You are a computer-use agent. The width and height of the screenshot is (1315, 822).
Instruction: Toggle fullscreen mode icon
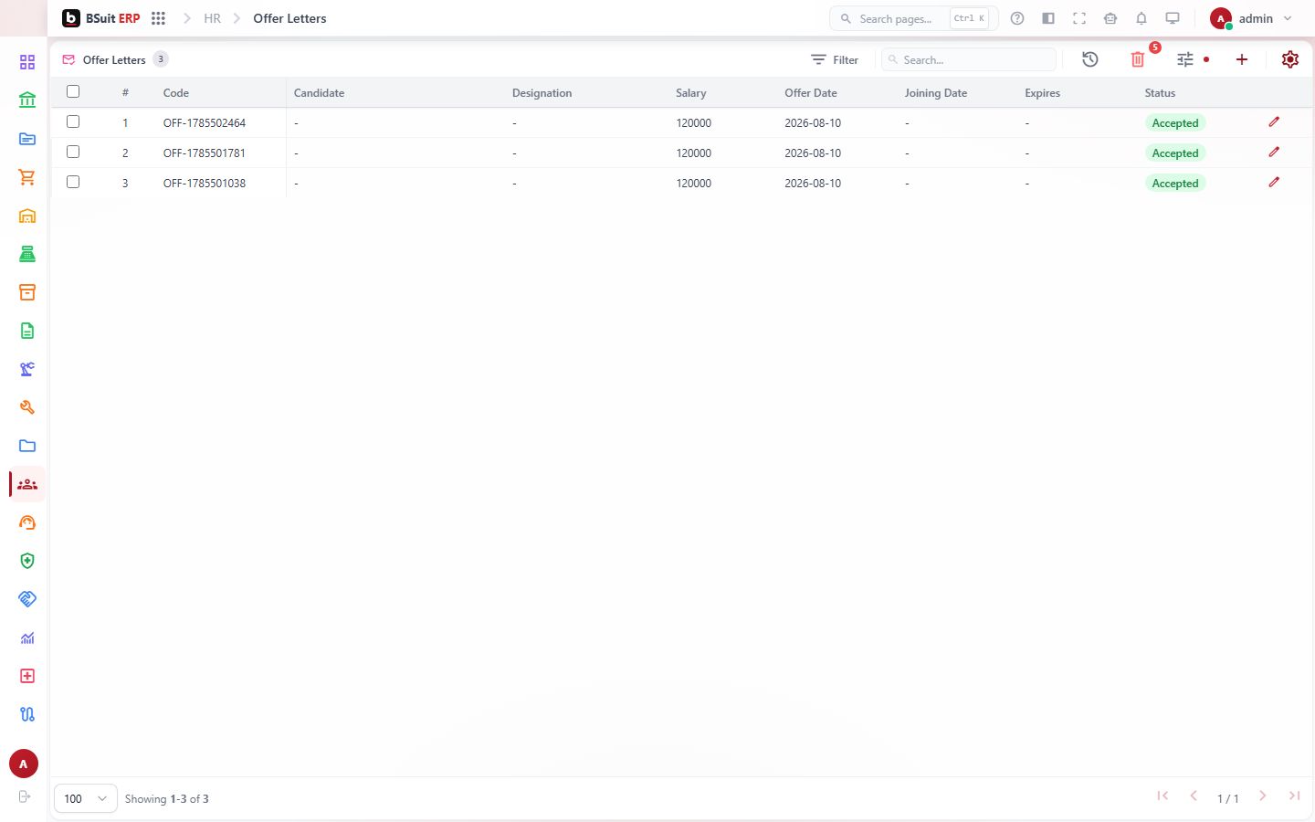coord(1079,18)
